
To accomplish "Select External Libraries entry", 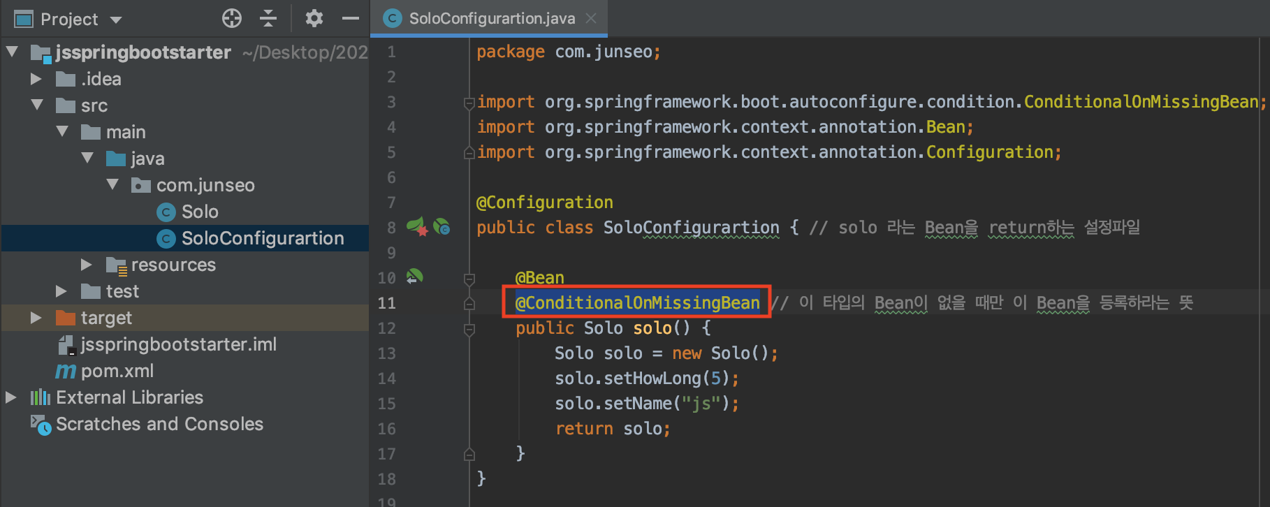I will (129, 397).
